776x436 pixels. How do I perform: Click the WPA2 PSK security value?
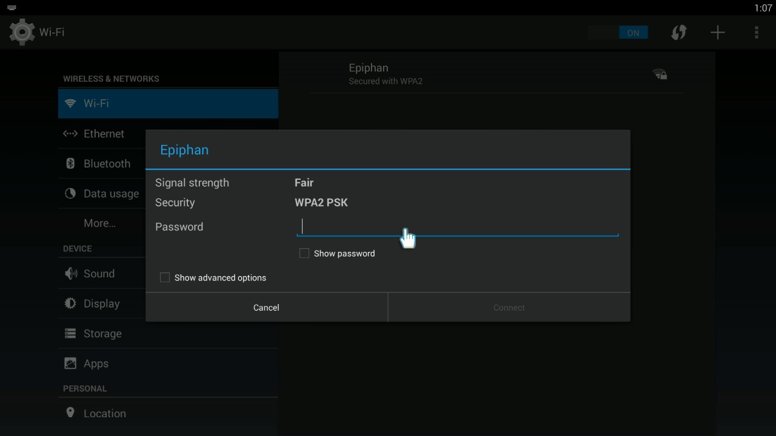321,203
